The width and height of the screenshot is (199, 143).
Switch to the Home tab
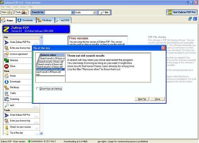pyautogui.click(x=8, y=20)
